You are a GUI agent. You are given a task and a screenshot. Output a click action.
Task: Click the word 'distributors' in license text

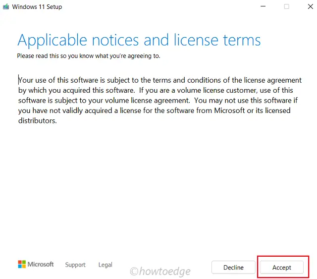click(x=37, y=120)
